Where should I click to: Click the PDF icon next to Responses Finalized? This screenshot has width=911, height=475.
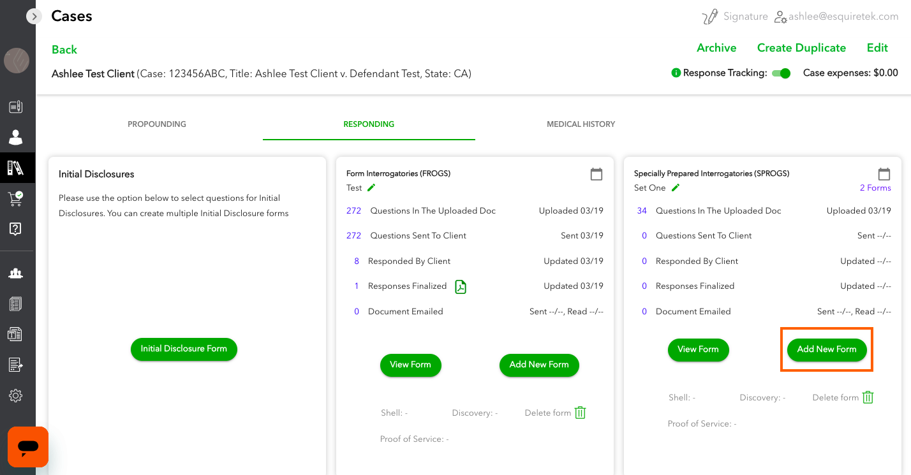(x=461, y=286)
